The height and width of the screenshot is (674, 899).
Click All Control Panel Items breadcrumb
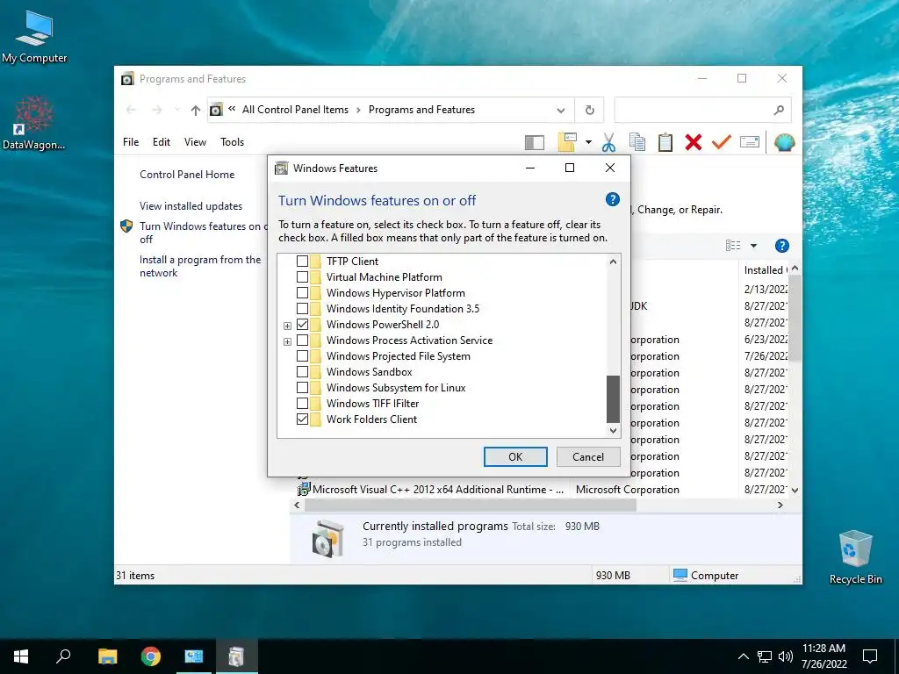pos(295,110)
